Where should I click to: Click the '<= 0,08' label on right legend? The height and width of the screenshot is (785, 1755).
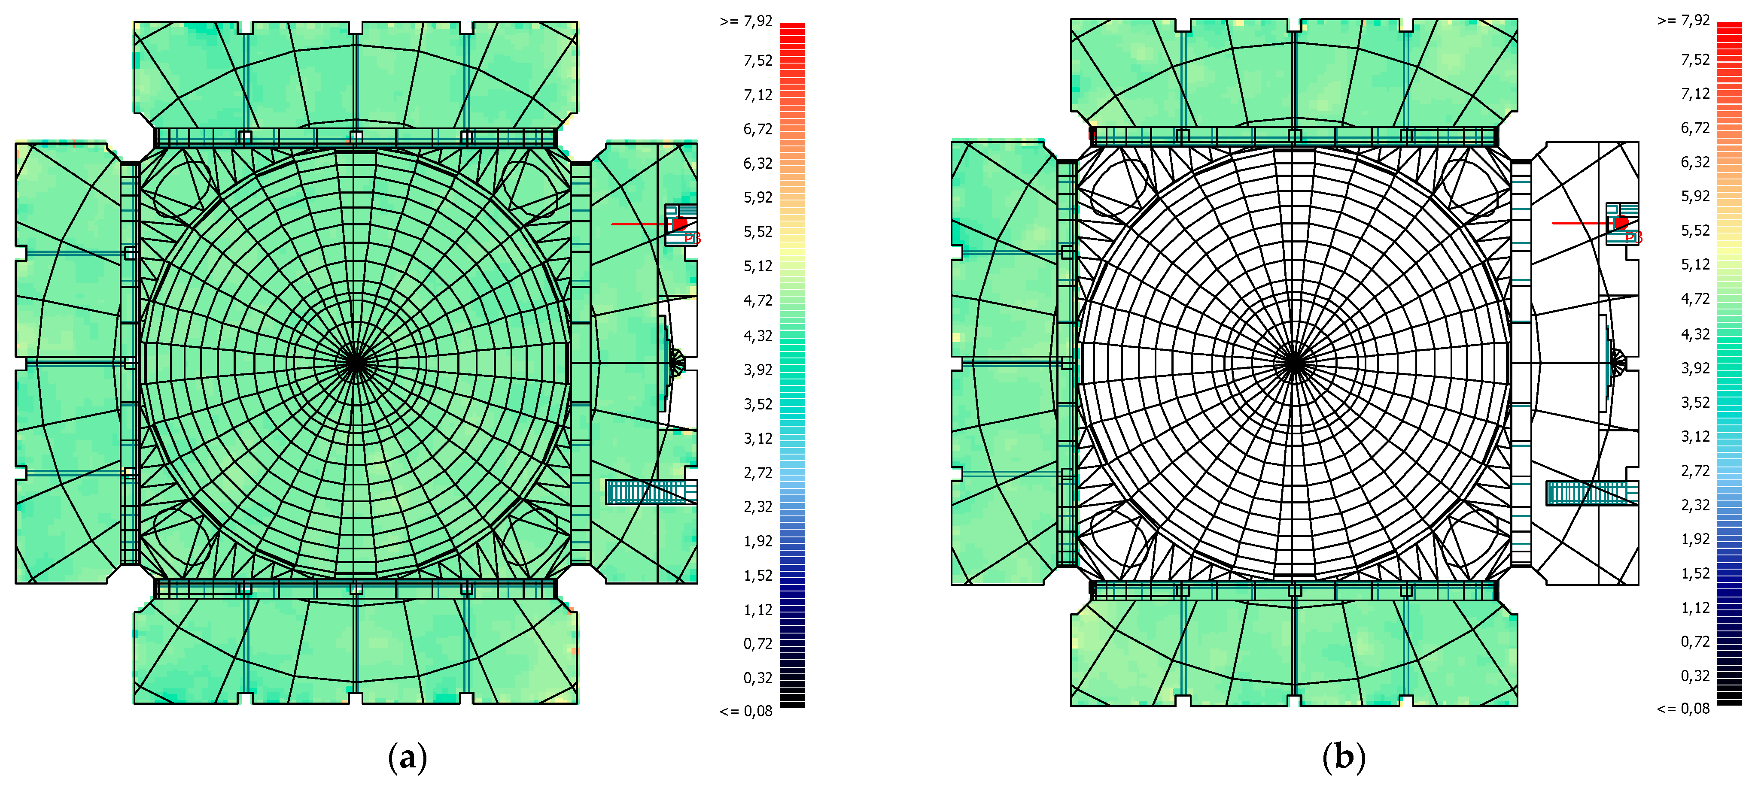click(x=1683, y=709)
